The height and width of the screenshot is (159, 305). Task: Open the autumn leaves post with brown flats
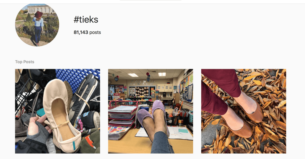244,111
